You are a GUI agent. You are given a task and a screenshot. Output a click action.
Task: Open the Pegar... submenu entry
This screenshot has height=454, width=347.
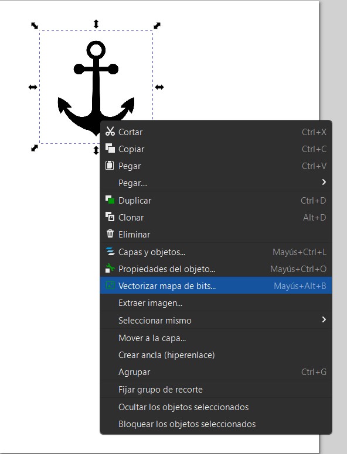(216, 183)
